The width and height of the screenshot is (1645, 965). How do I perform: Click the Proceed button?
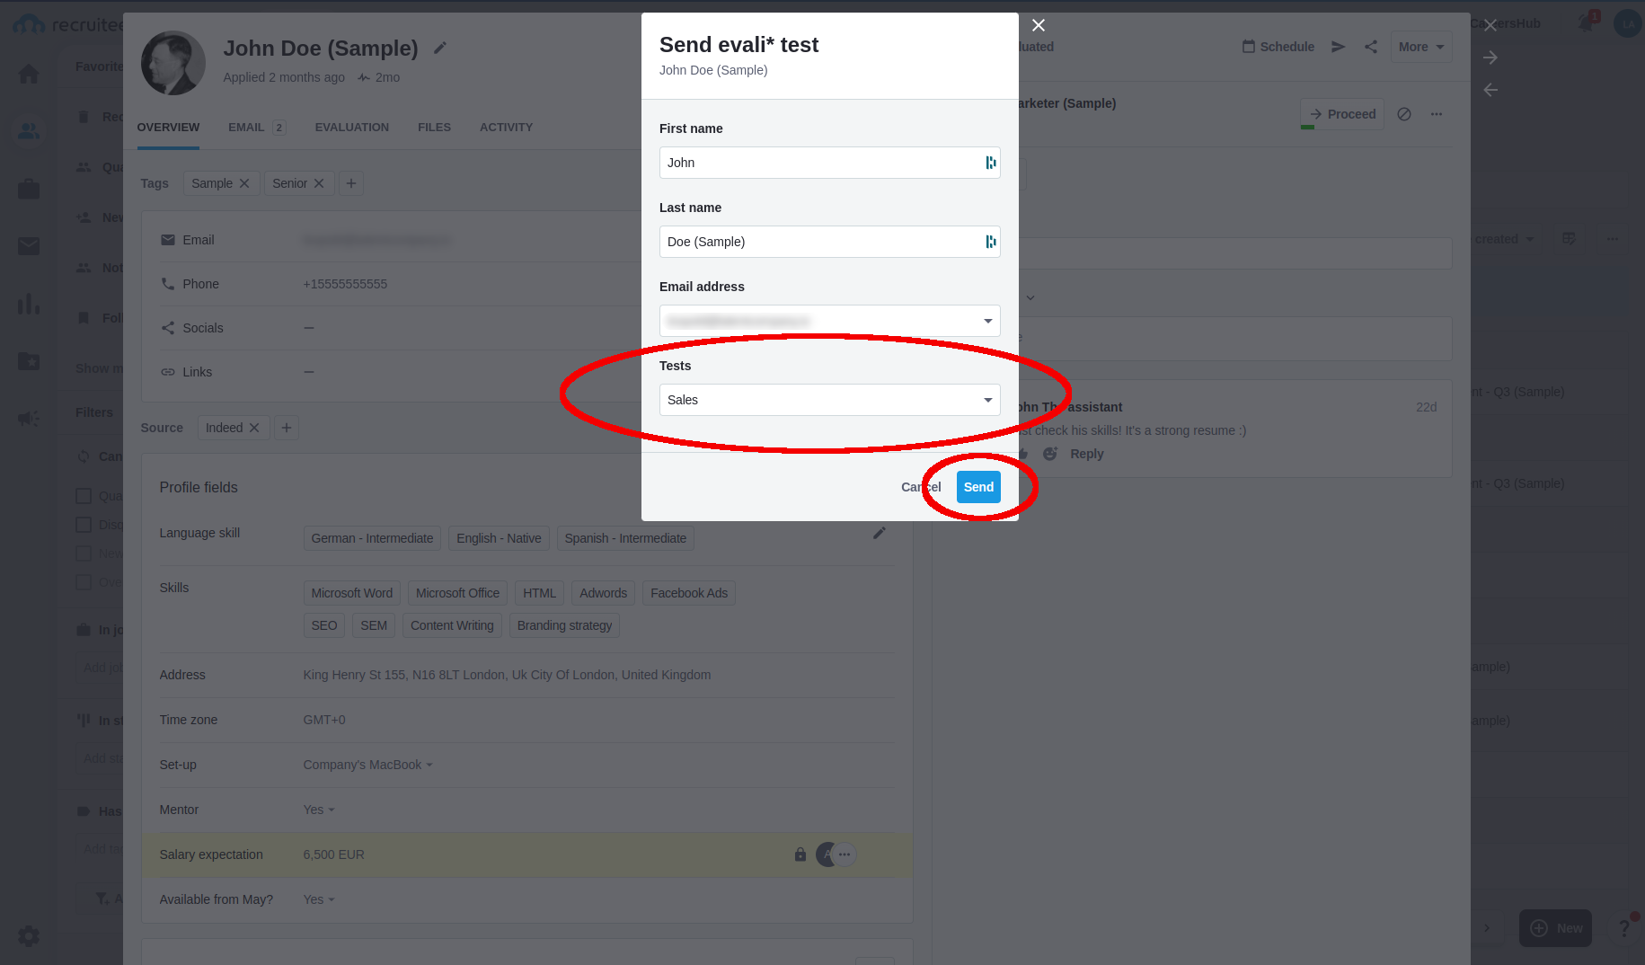point(1342,114)
